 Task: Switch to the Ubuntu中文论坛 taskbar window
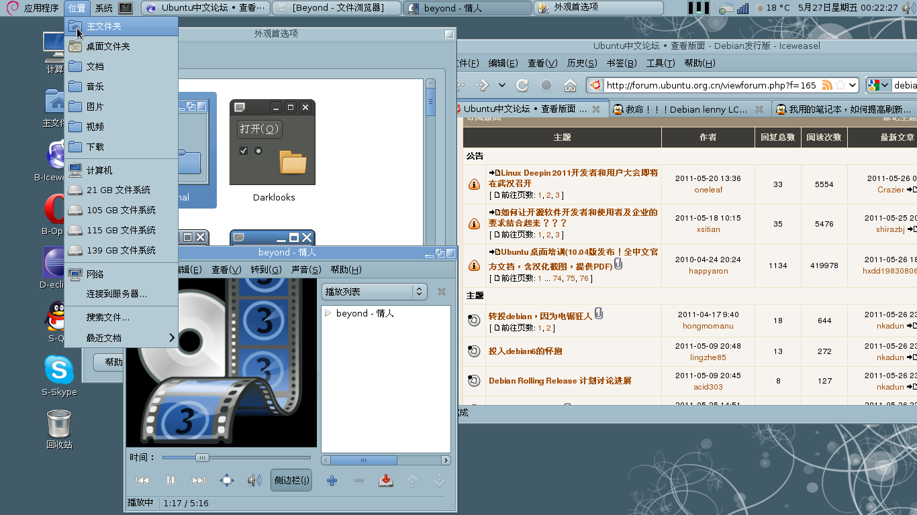click(x=207, y=8)
